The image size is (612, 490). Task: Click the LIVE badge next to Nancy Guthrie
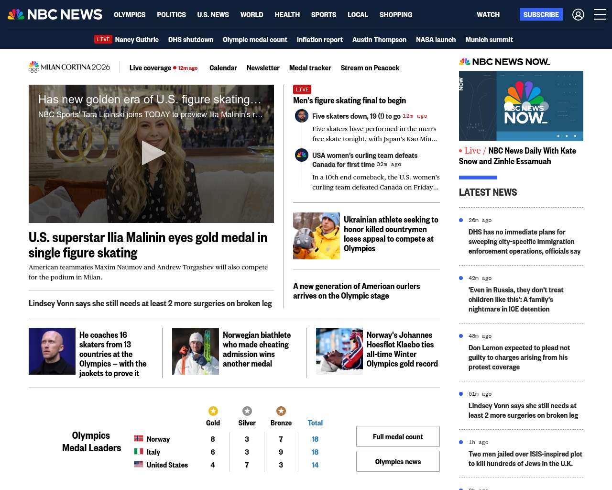click(x=103, y=40)
